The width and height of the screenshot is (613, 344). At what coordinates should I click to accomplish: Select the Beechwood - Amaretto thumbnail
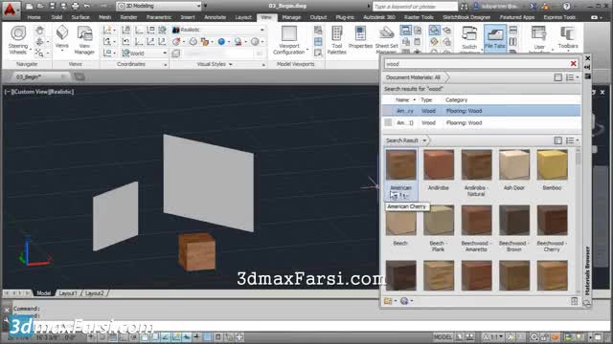[x=476, y=221]
